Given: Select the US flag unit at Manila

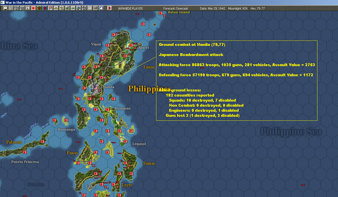Looking at the screenshot, I should coord(96,88).
